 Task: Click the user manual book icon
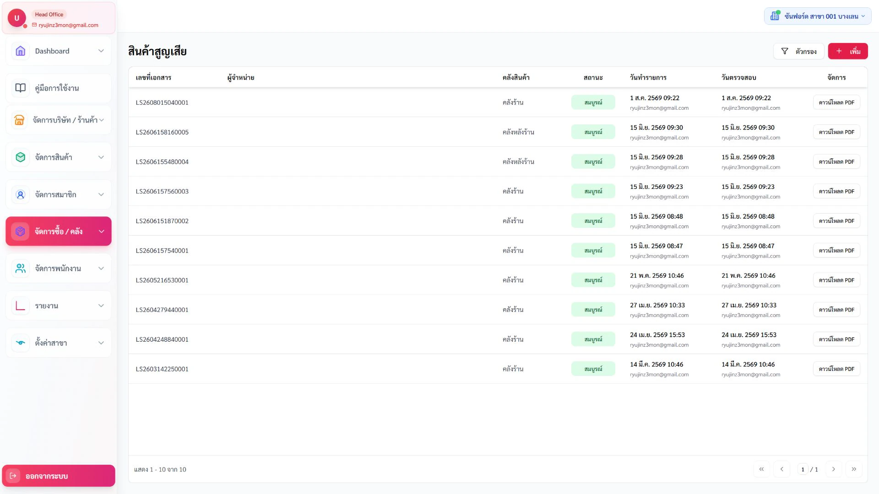pyautogui.click(x=21, y=88)
